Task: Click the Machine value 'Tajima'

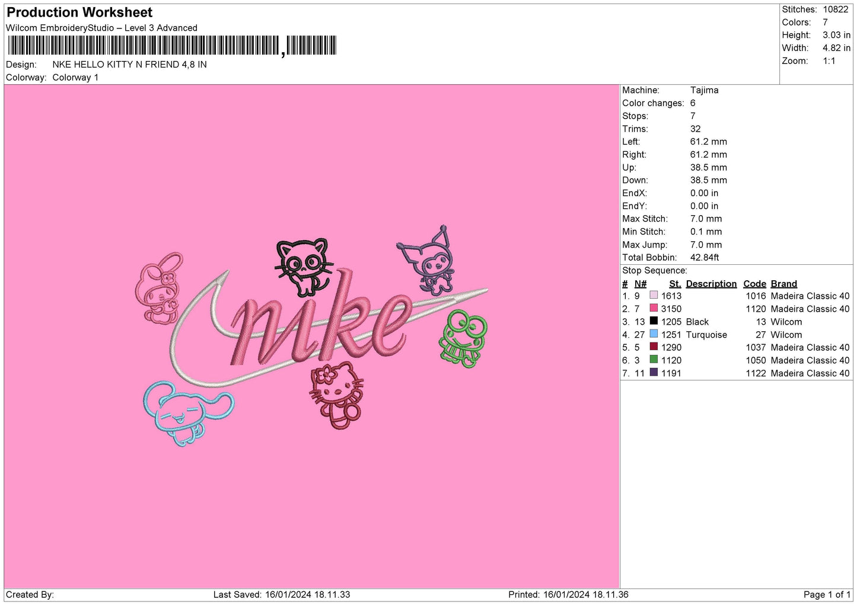Action: (704, 90)
